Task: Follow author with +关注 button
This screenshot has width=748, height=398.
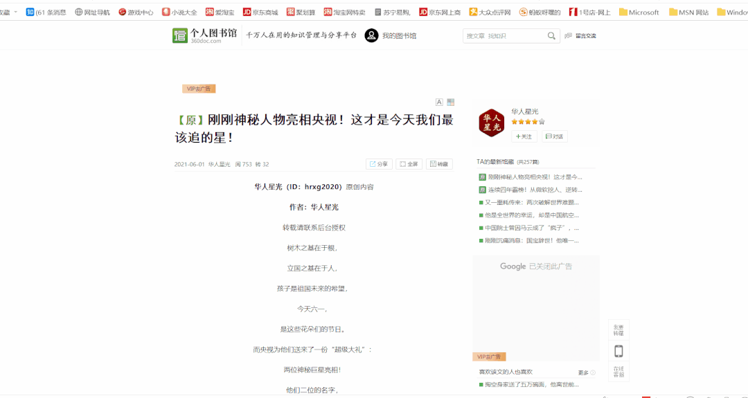Action: (524, 136)
